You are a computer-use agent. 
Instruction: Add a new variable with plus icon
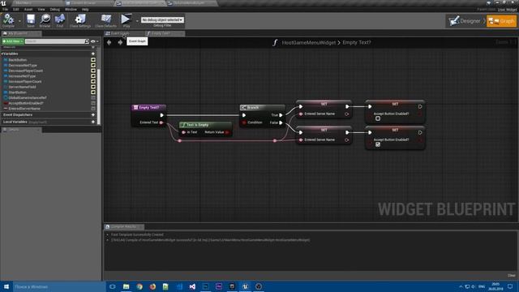click(x=93, y=54)
